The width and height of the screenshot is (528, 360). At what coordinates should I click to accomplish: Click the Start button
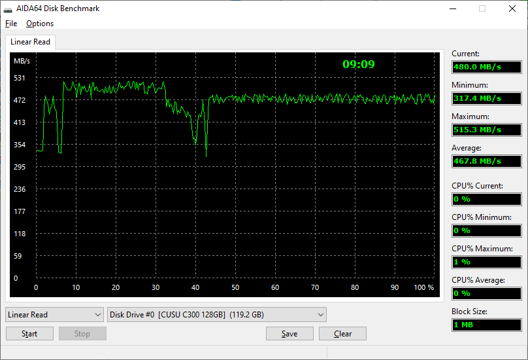click(29, 334)
